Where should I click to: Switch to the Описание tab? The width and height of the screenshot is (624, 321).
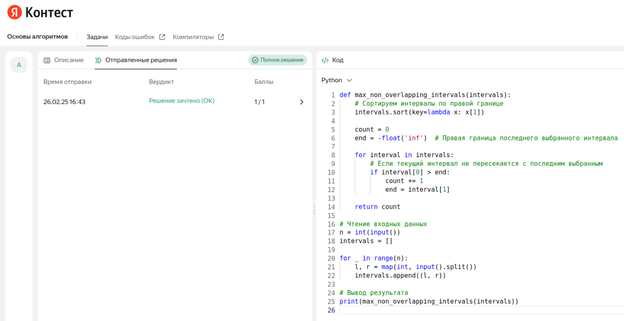(69, 60)
